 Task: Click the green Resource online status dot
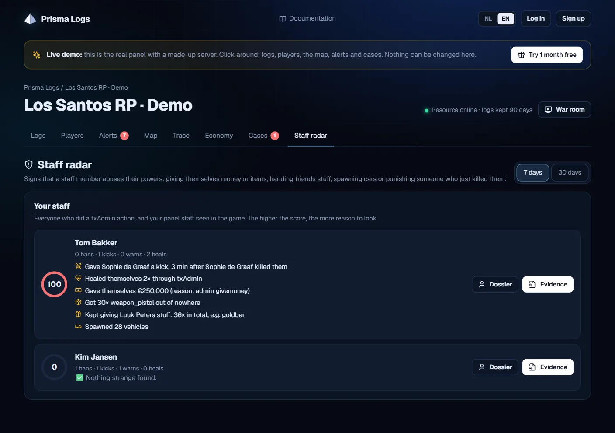(426, 110)
